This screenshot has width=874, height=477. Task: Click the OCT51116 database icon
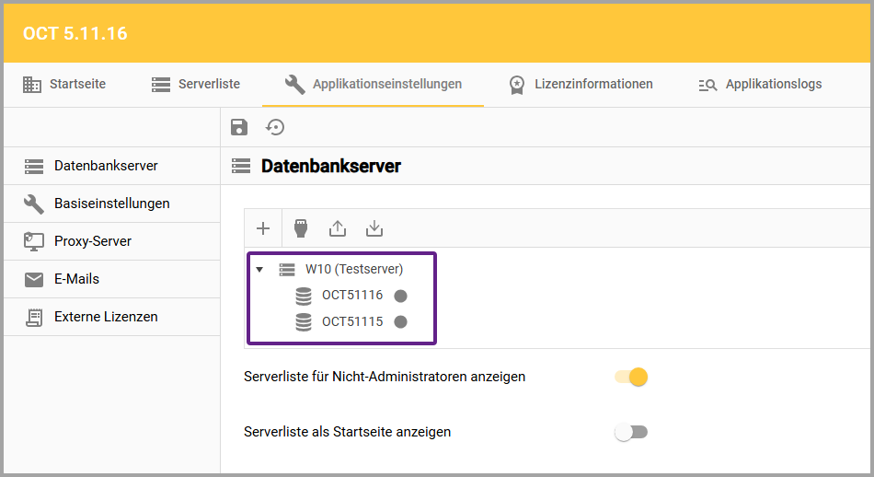[x=304, y=296]
